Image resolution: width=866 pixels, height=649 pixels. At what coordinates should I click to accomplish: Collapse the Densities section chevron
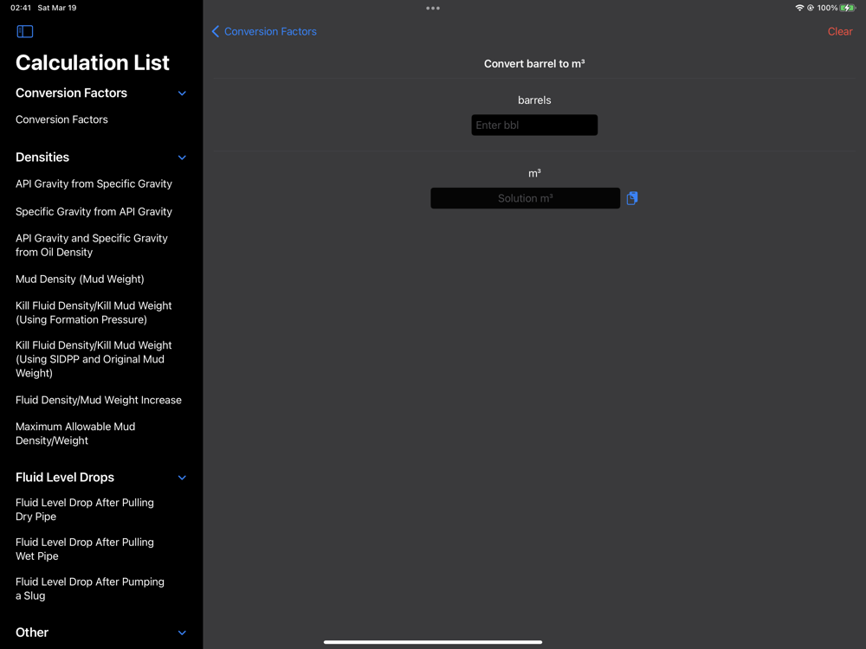click(x=182, y=157)
